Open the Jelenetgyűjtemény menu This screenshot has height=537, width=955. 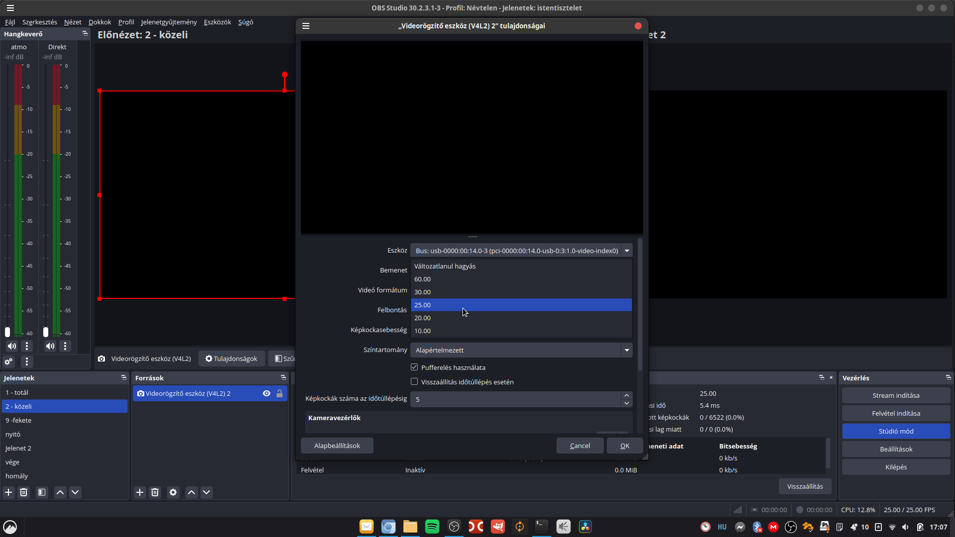(x=169, y=22)
